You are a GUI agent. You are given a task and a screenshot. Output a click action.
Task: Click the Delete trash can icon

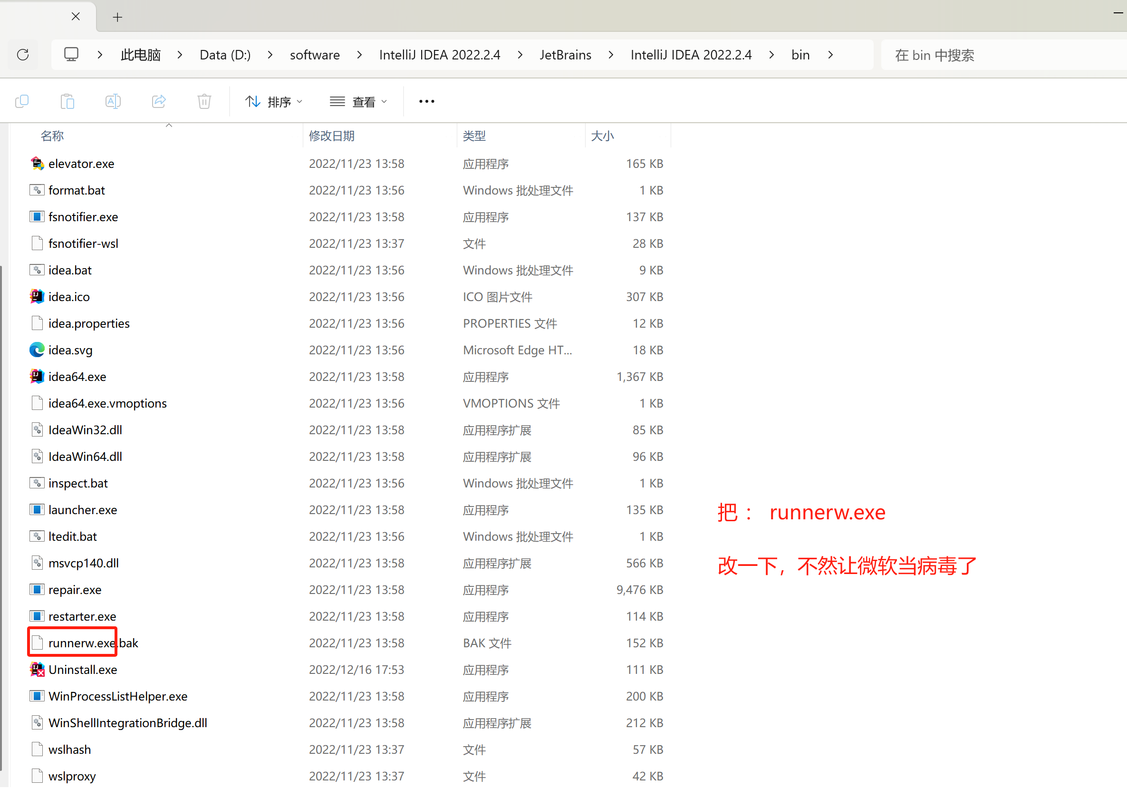click(204, 101)
